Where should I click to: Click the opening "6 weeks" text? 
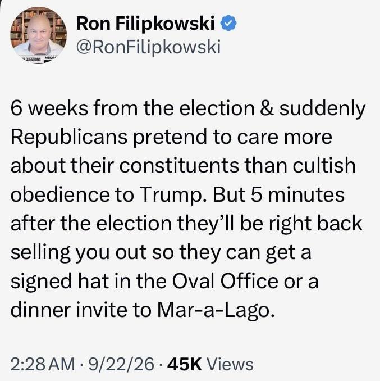click(49, 108)
